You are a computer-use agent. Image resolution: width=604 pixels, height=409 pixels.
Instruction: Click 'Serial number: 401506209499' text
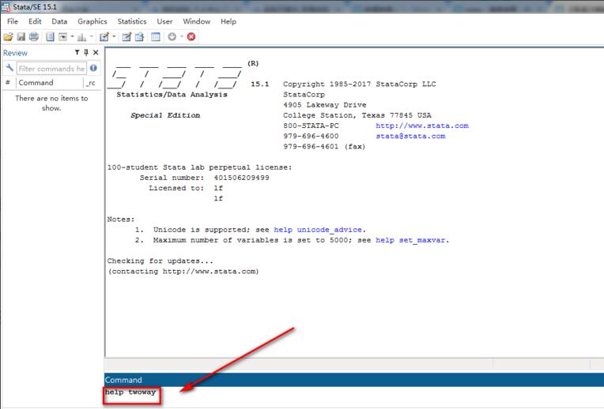click(x=204, y=178)
